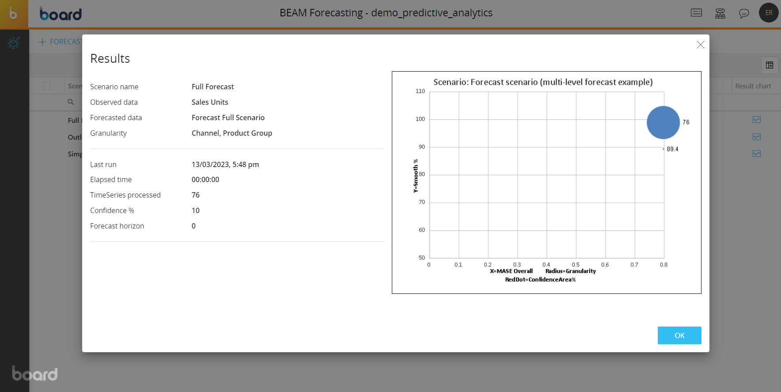Screen dimensions: 781x392
Task: Click the users group icon in header
Action: pyautogui.click(x=720, y=13)
